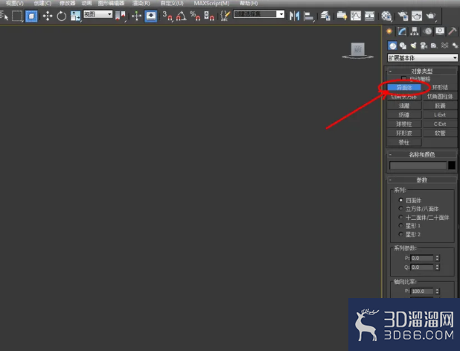Open the object color swatch
This screenshot has height=351, width=460.
452,165
